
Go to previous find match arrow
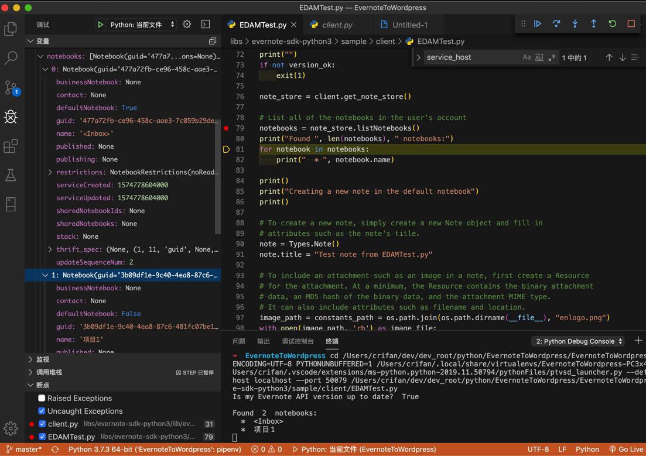click(609, 57)
